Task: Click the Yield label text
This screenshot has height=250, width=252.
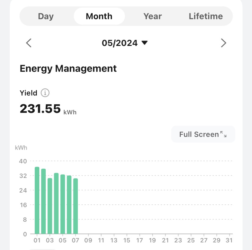Action: 28,93
